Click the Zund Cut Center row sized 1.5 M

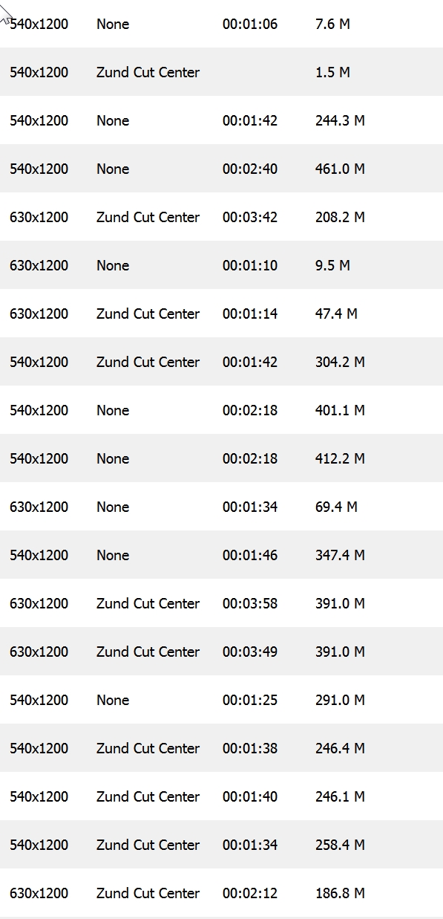tap(221, 72)
